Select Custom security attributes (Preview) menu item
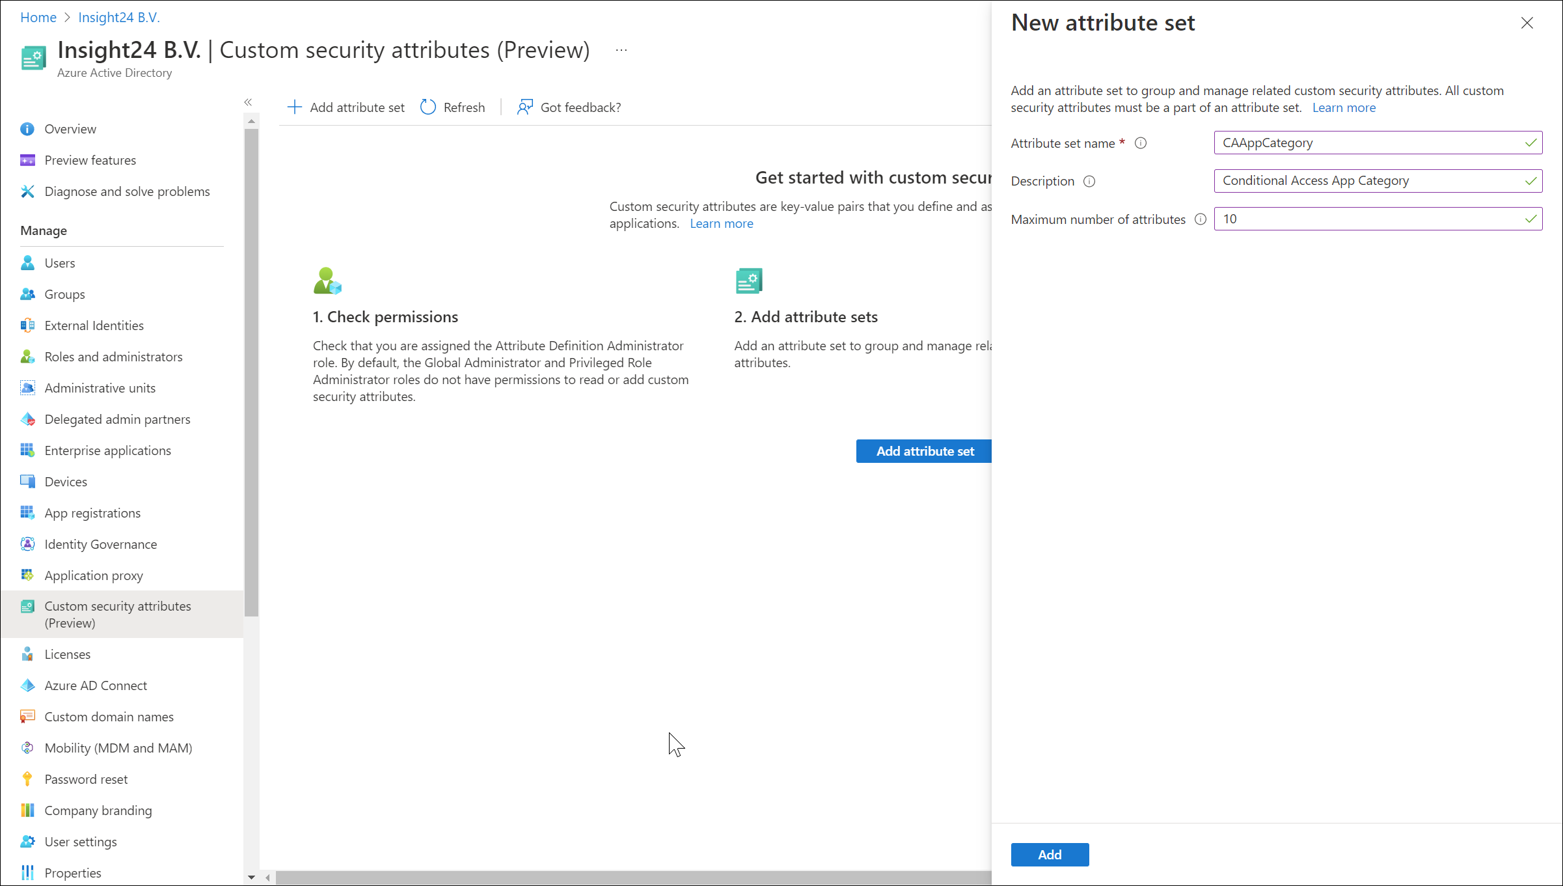Viewport: 1563px width, 886px height. coord(122,615)
